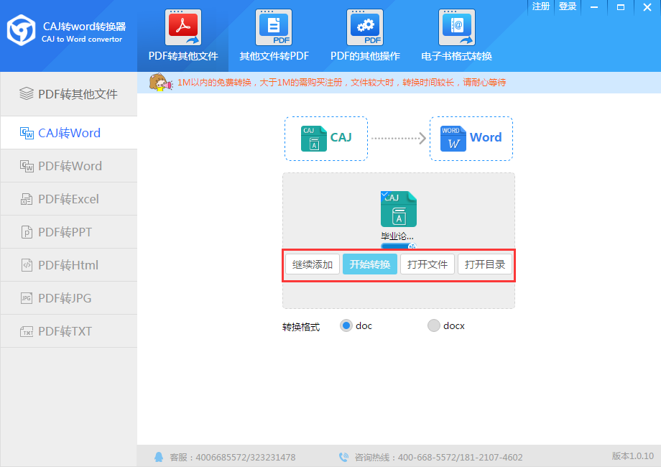Click the 继续添加 button
The image size is (661, 467).
tap(313, 264)
